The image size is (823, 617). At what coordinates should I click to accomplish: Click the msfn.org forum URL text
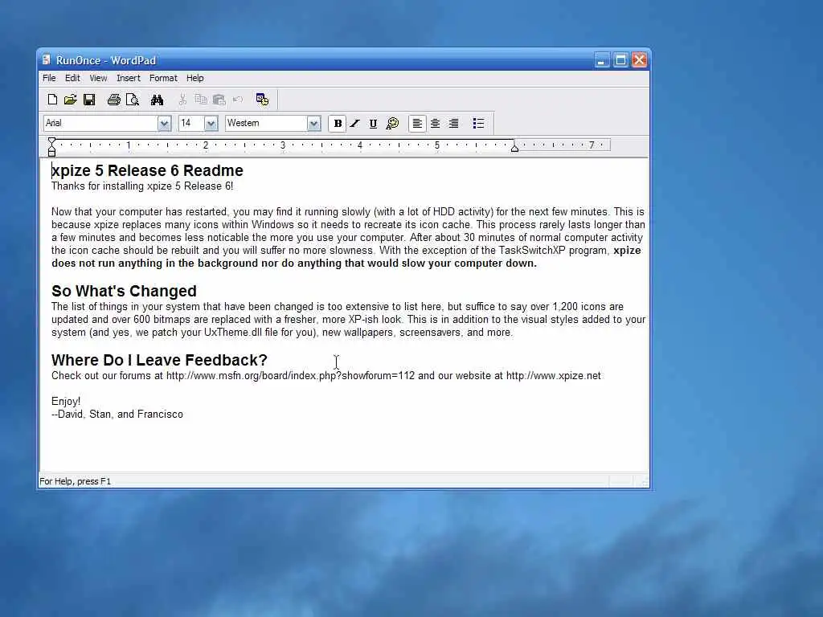point(290,376)
